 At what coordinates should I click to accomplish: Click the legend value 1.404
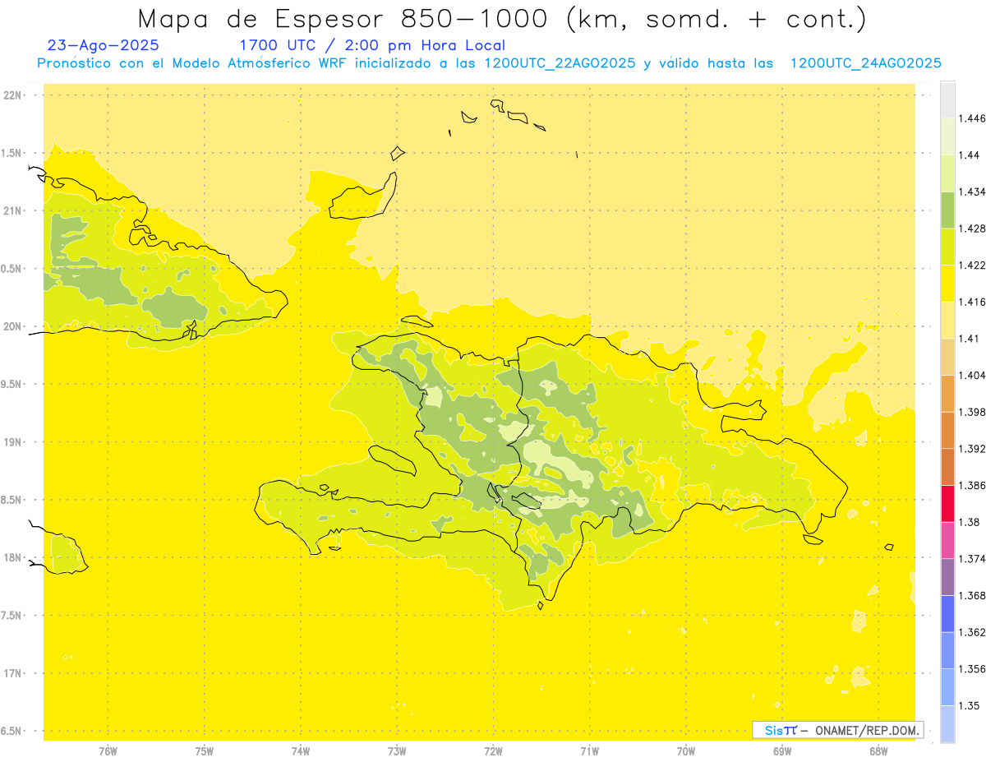972,375
